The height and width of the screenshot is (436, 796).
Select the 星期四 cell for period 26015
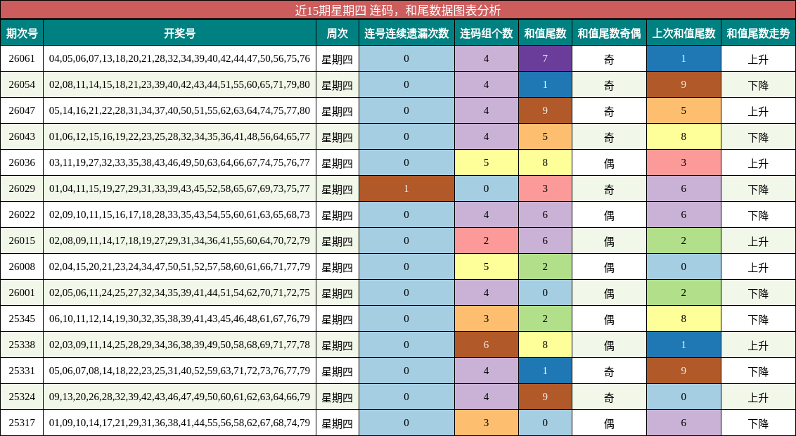pos(338,239)
